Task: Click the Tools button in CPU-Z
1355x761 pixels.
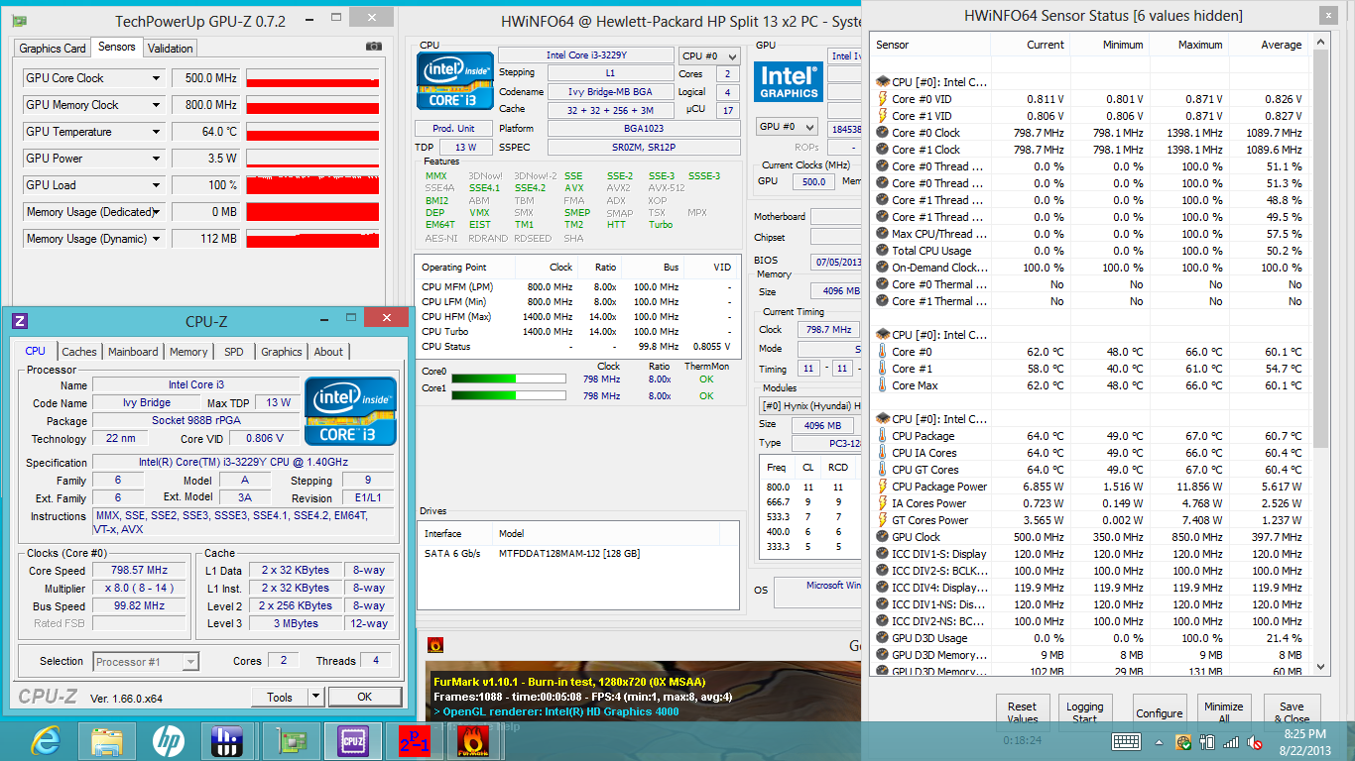Action: tap(281, 697)
